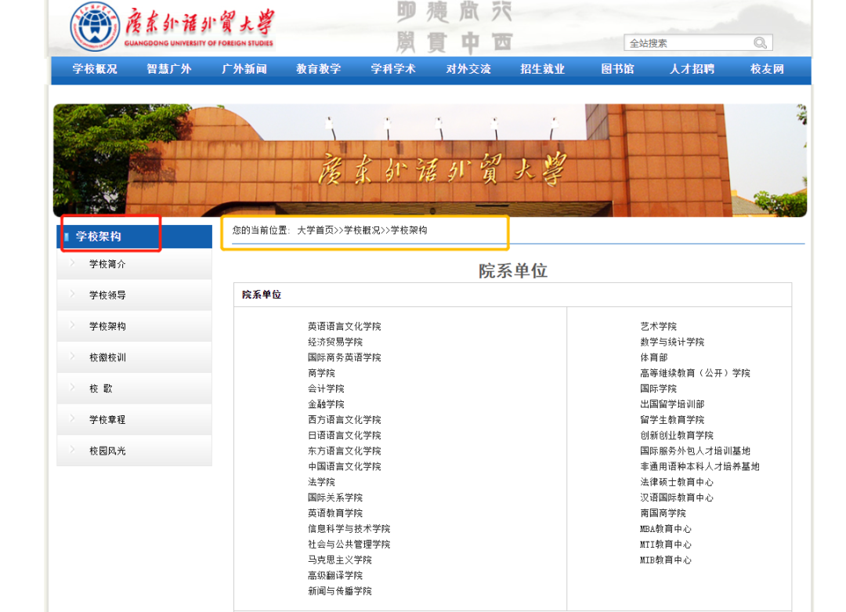Open 国际服务外包人才培训基地 link

click(695, 451)
